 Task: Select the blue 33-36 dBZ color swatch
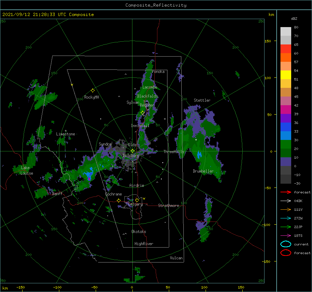click(x=286, y=127)
